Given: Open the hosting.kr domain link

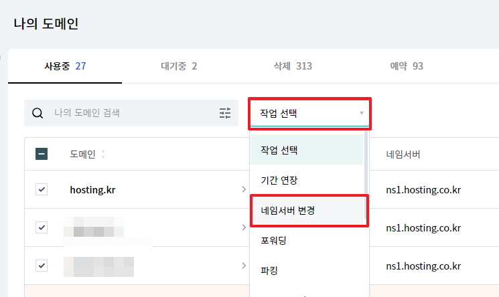Looking at the screenshot, I should [92, 190].
